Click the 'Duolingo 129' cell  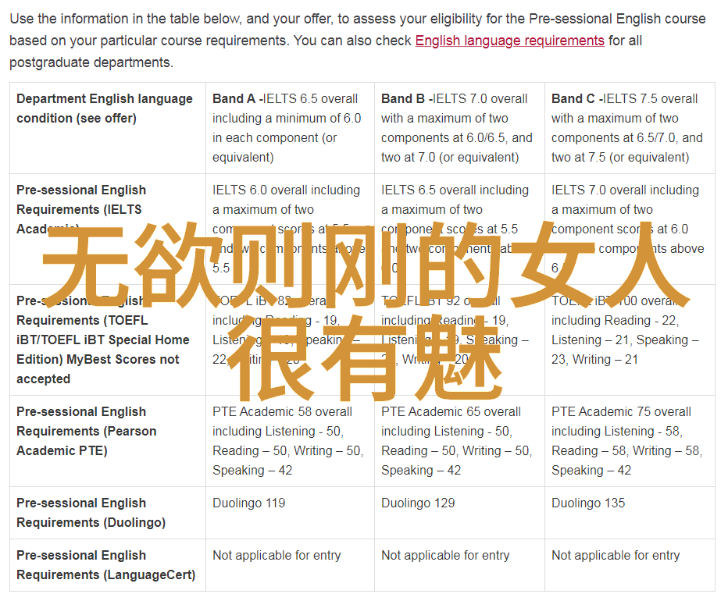[x=459, y=513]
